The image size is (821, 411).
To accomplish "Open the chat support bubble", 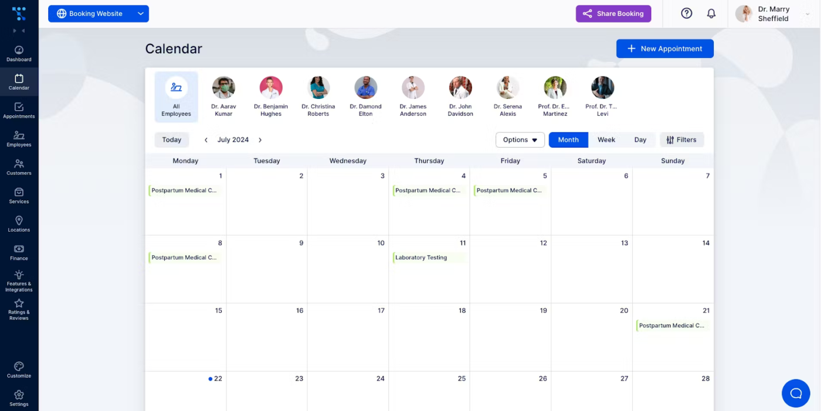I will 796,393.
